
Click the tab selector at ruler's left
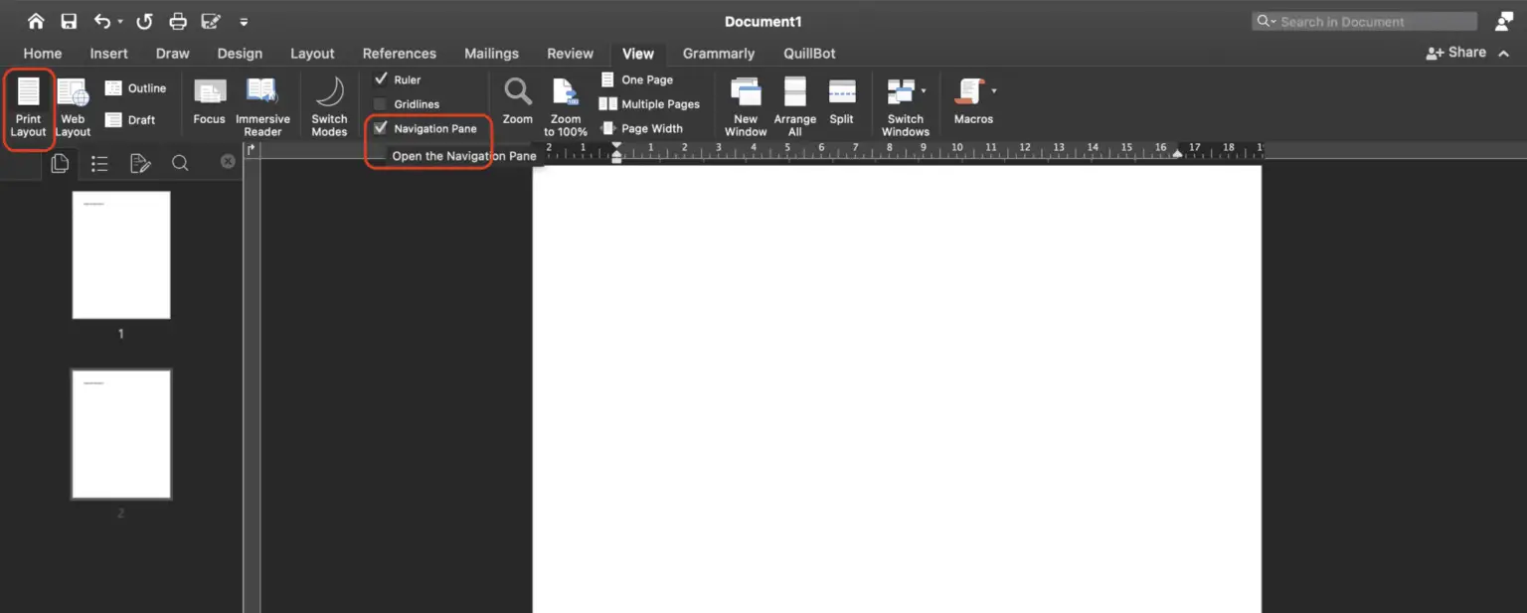click(252, 150)
